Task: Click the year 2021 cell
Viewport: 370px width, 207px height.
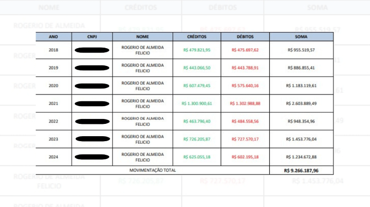Action: 54,103
